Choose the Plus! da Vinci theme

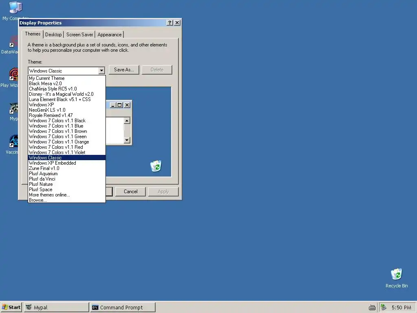tap(67, 179)
